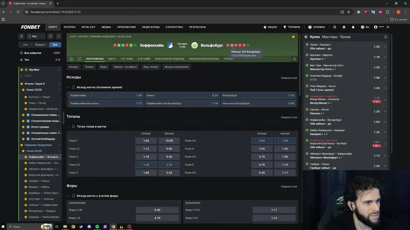Click the Wolfsburg club logo
This screenshot has height=230, width=410.
194,45
